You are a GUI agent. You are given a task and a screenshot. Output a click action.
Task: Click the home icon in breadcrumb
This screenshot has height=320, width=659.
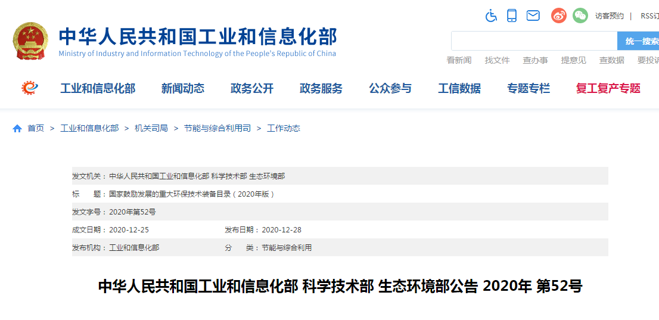coord(17,128)
